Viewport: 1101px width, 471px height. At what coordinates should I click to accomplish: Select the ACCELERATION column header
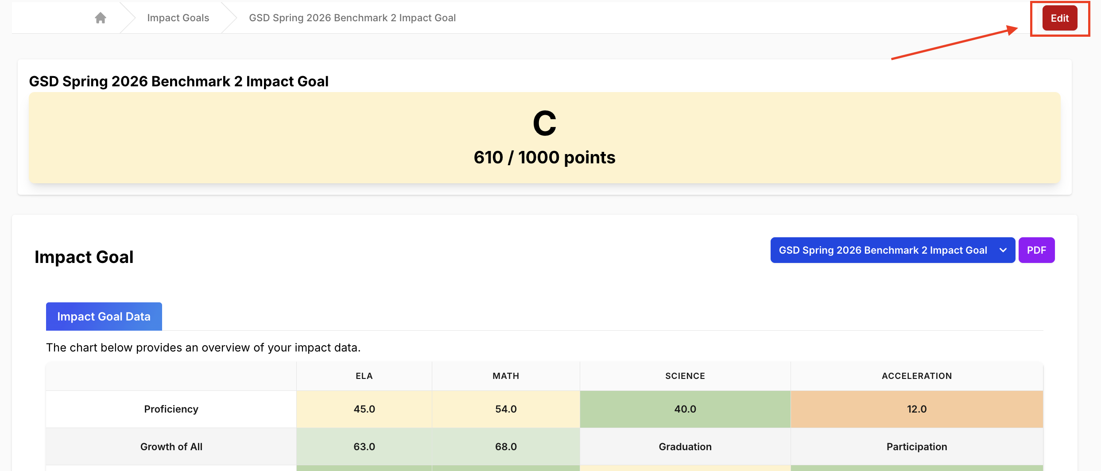tap(916, 376)
